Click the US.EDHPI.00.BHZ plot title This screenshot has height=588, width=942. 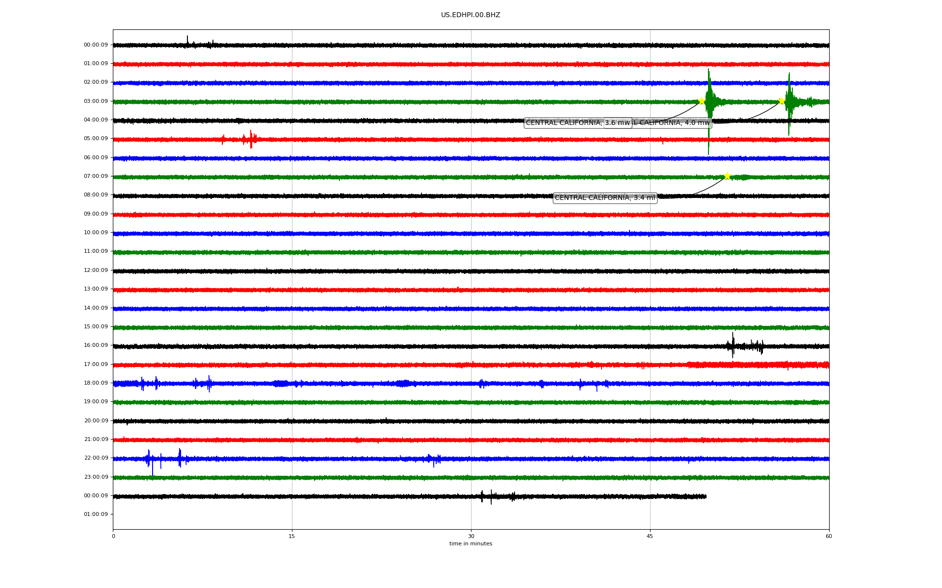tap(470, 15)
